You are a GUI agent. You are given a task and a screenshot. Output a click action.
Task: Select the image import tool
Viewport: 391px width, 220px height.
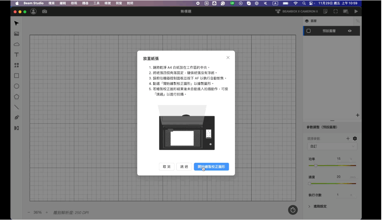(16, 34)
